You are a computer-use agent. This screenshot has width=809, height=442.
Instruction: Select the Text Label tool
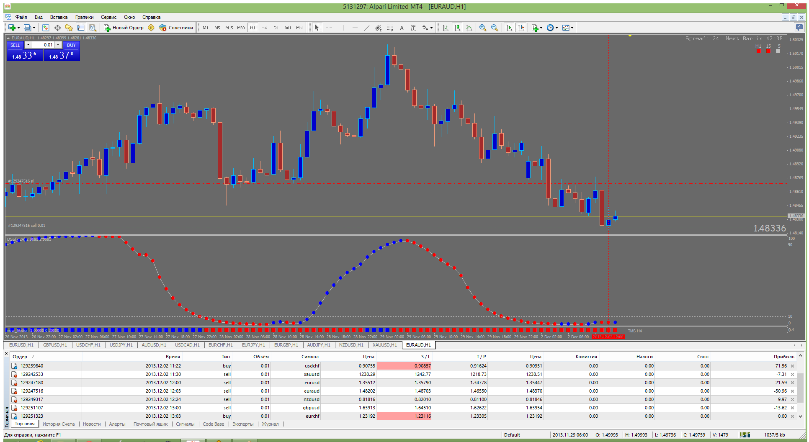(413, 28)
